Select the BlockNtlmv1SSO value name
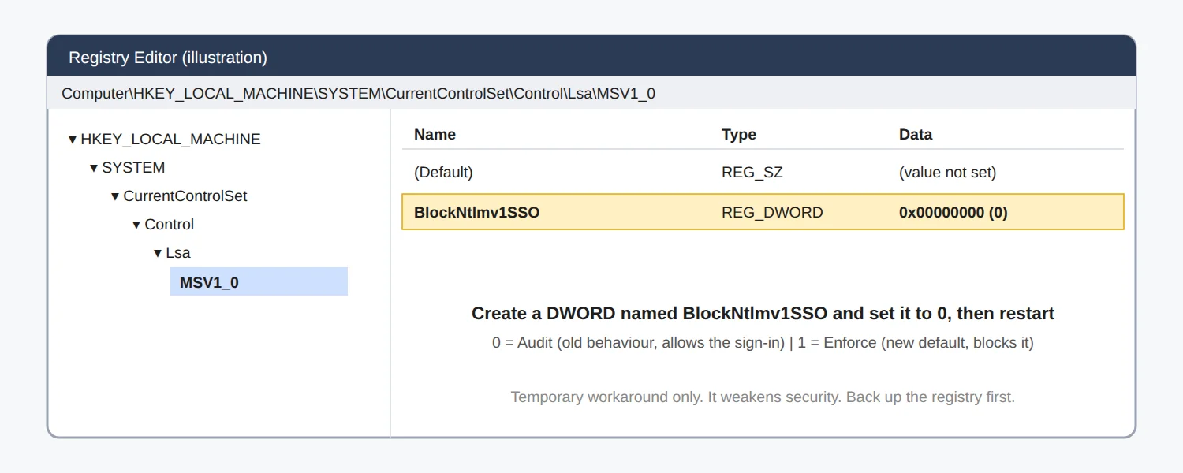 click(x=477, y=213)
